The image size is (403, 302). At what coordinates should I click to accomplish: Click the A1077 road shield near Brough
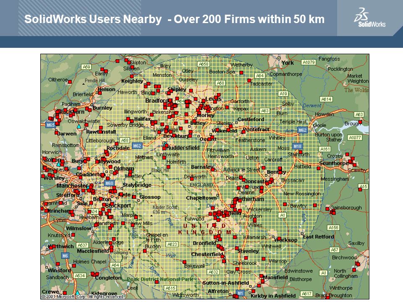pos(355,138)
